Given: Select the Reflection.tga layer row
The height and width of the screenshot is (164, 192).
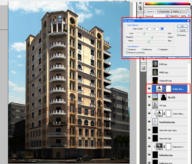Looking at the screenshot, I should click(x=167, y=162).
